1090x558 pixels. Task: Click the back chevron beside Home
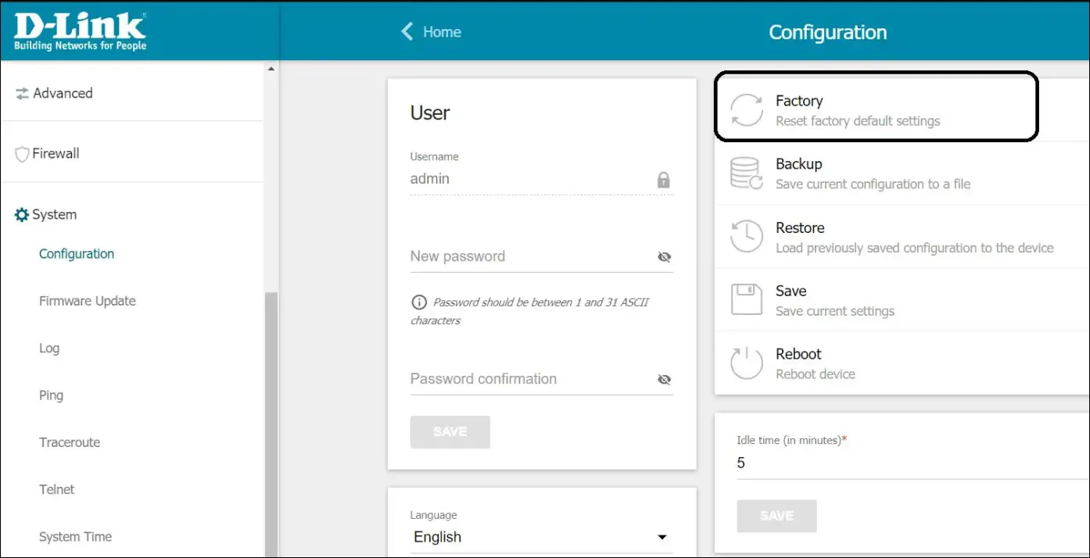tap(407, 31)
